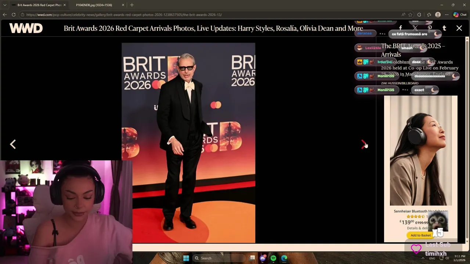Screen dimensions: 470x264
Task: Open the Windows Start menu
Action: [186, 258]
